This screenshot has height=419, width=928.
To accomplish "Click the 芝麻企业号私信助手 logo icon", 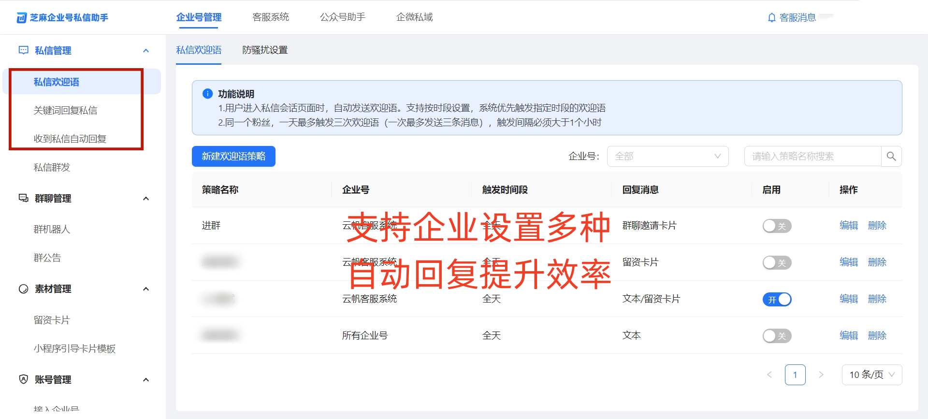I will click(22, 18).
